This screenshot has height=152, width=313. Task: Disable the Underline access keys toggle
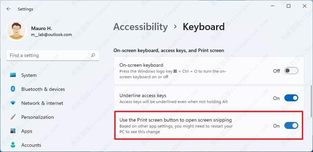pyautogui.click(x=291, y=98)
